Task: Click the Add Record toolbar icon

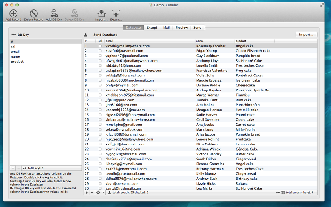Action: (13, 14)
